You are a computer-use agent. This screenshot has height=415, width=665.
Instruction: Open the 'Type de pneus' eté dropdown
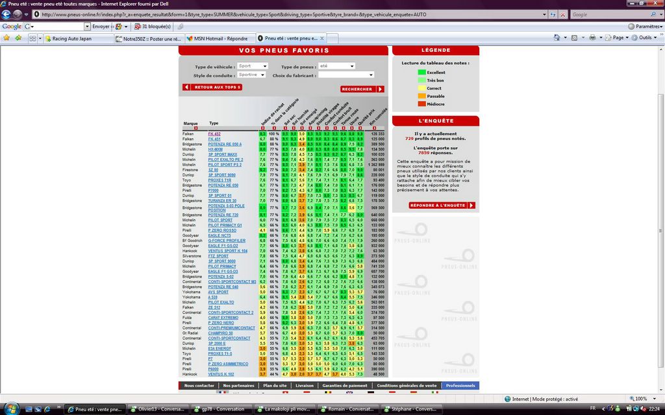point(337,66)
